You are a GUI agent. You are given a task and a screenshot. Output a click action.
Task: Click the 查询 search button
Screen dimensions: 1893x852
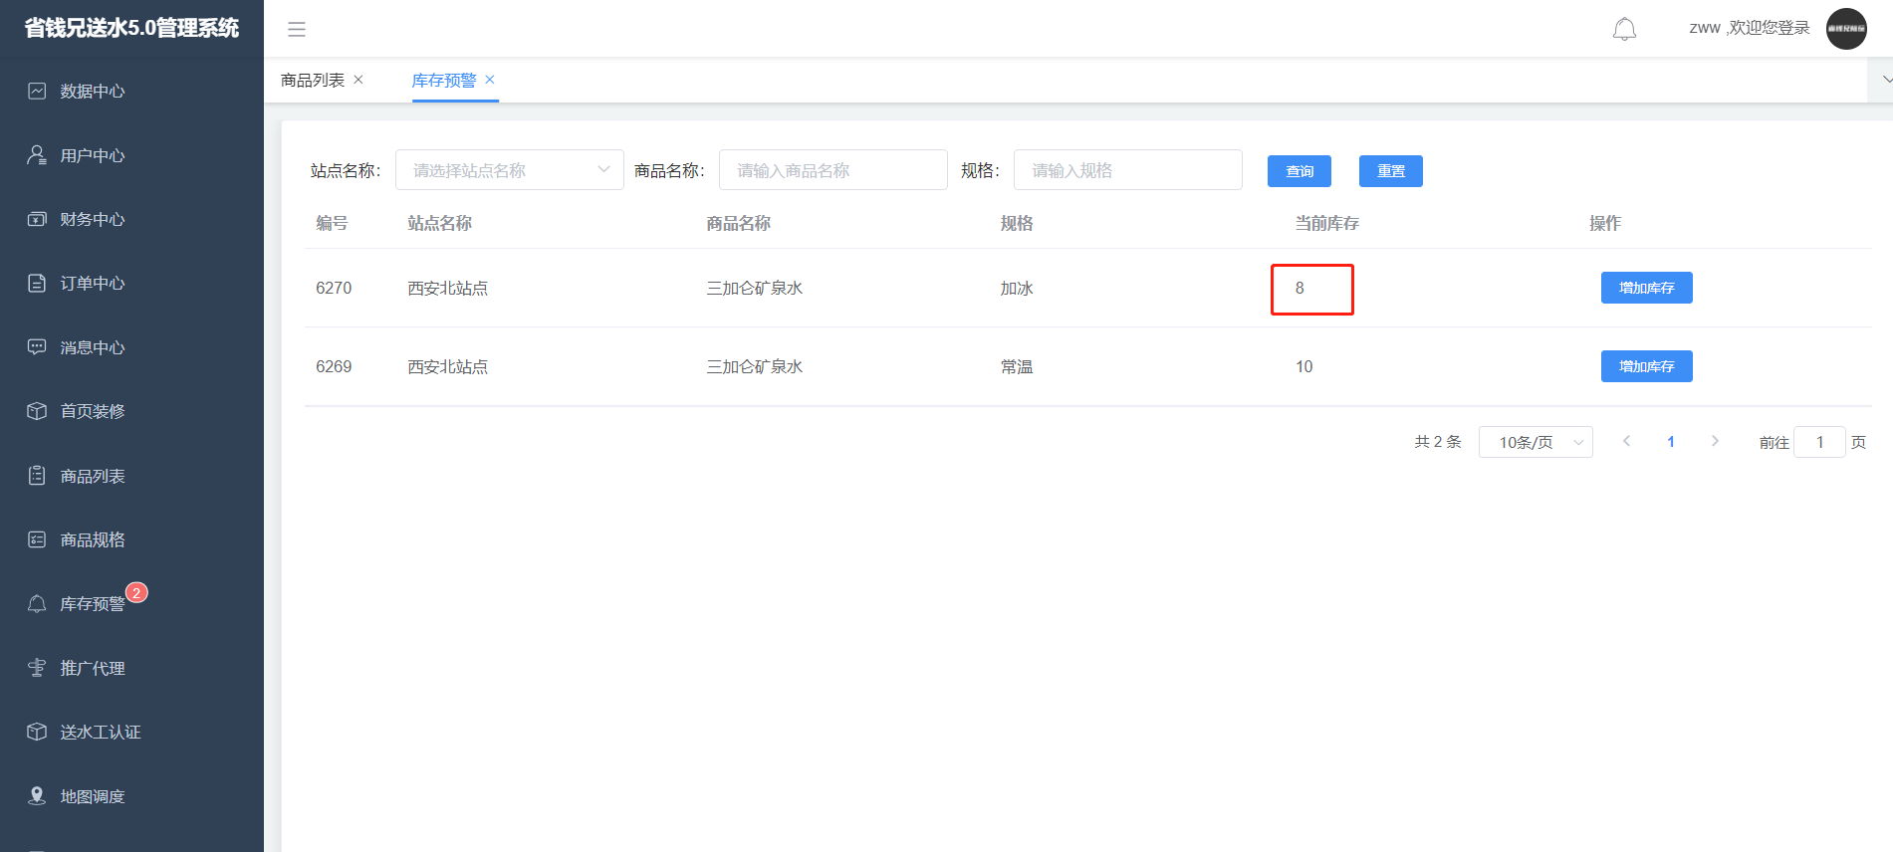(x=1299, y=171)
